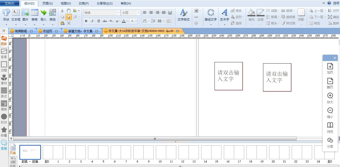Click the 锁定 lock button
The height and width of the screenshot is (167, 340).
coord(315,23)
